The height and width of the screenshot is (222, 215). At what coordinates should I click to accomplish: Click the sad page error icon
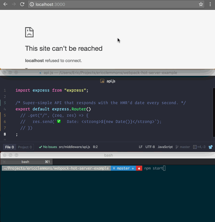[x=29, y=32]
